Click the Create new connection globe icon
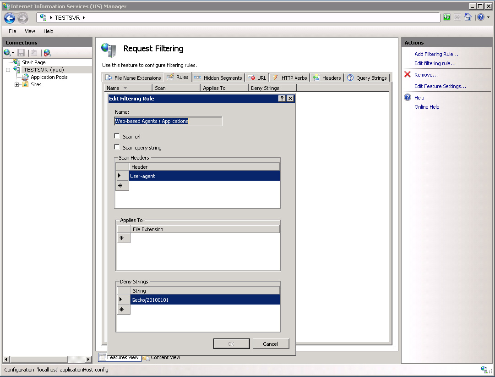The width and height of the screenshot is (495, 377). pyautogui.click(x=7, y=53)
